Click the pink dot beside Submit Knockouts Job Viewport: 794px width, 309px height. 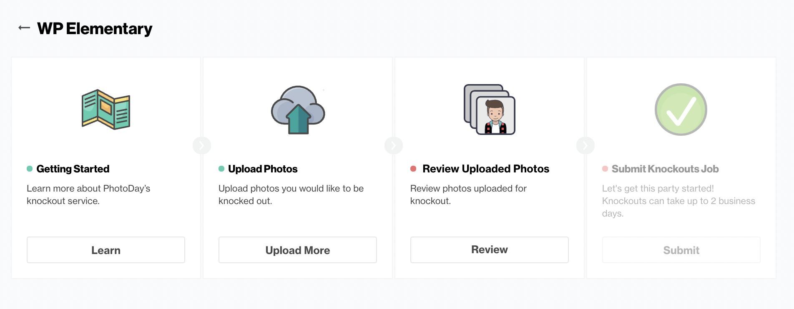tap(605, 169)
